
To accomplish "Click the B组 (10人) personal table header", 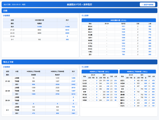I will click(138, 72).
